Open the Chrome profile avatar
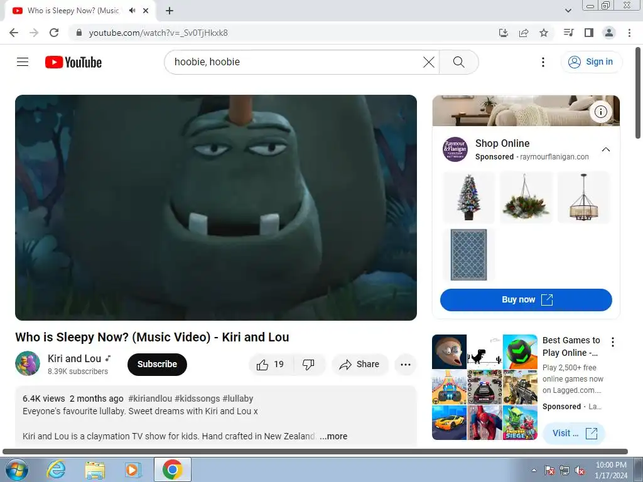Viewport: 643px width, 482px height. pos(609,33)
